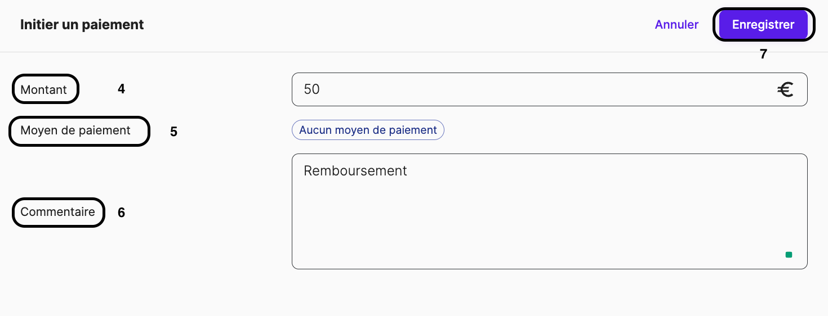The height and width of the screenshot is (316, 828).
Task: Click the Remboursement text in the comment
Action: click(355, 170)
